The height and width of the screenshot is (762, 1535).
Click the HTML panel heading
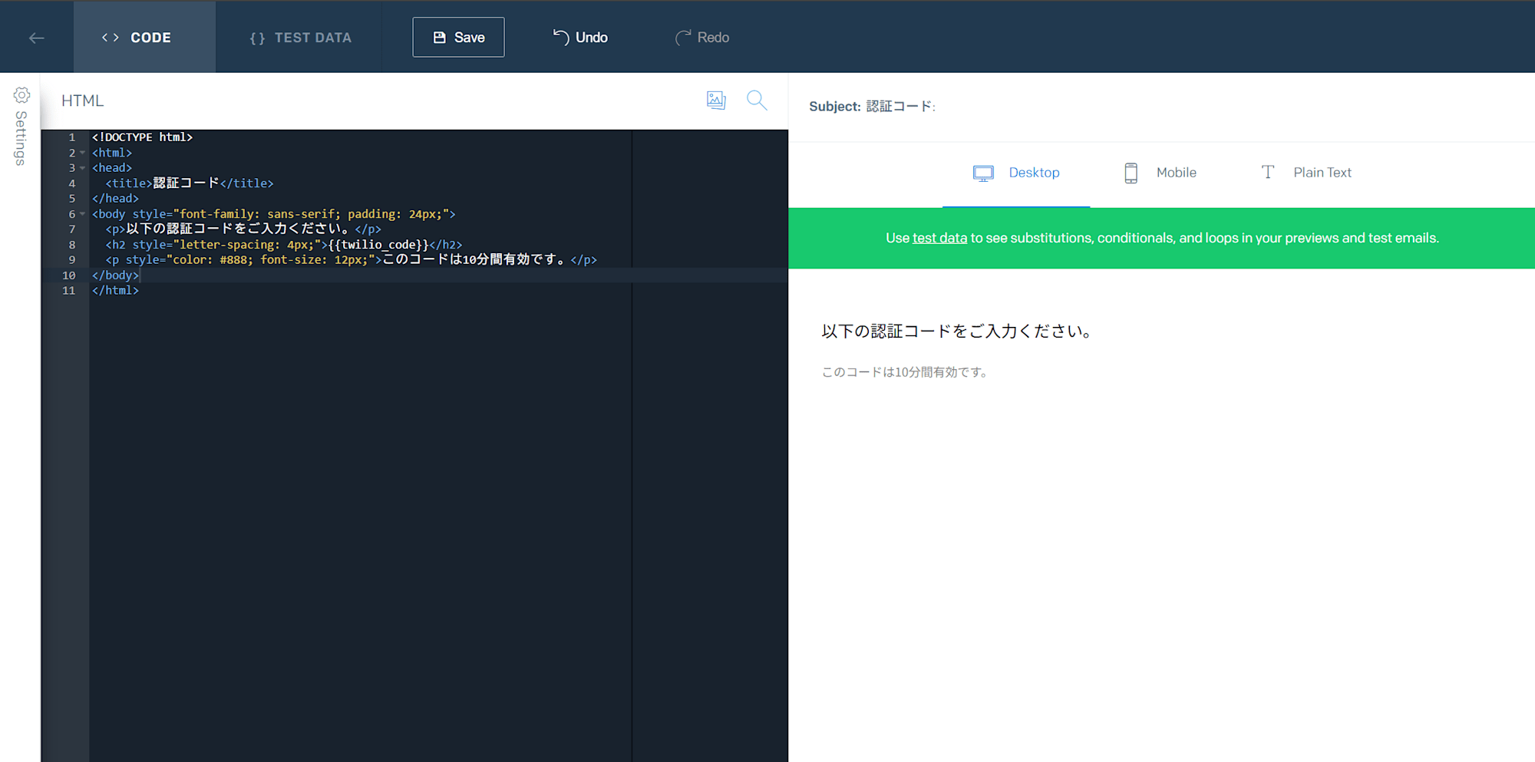tap(82, 101)
